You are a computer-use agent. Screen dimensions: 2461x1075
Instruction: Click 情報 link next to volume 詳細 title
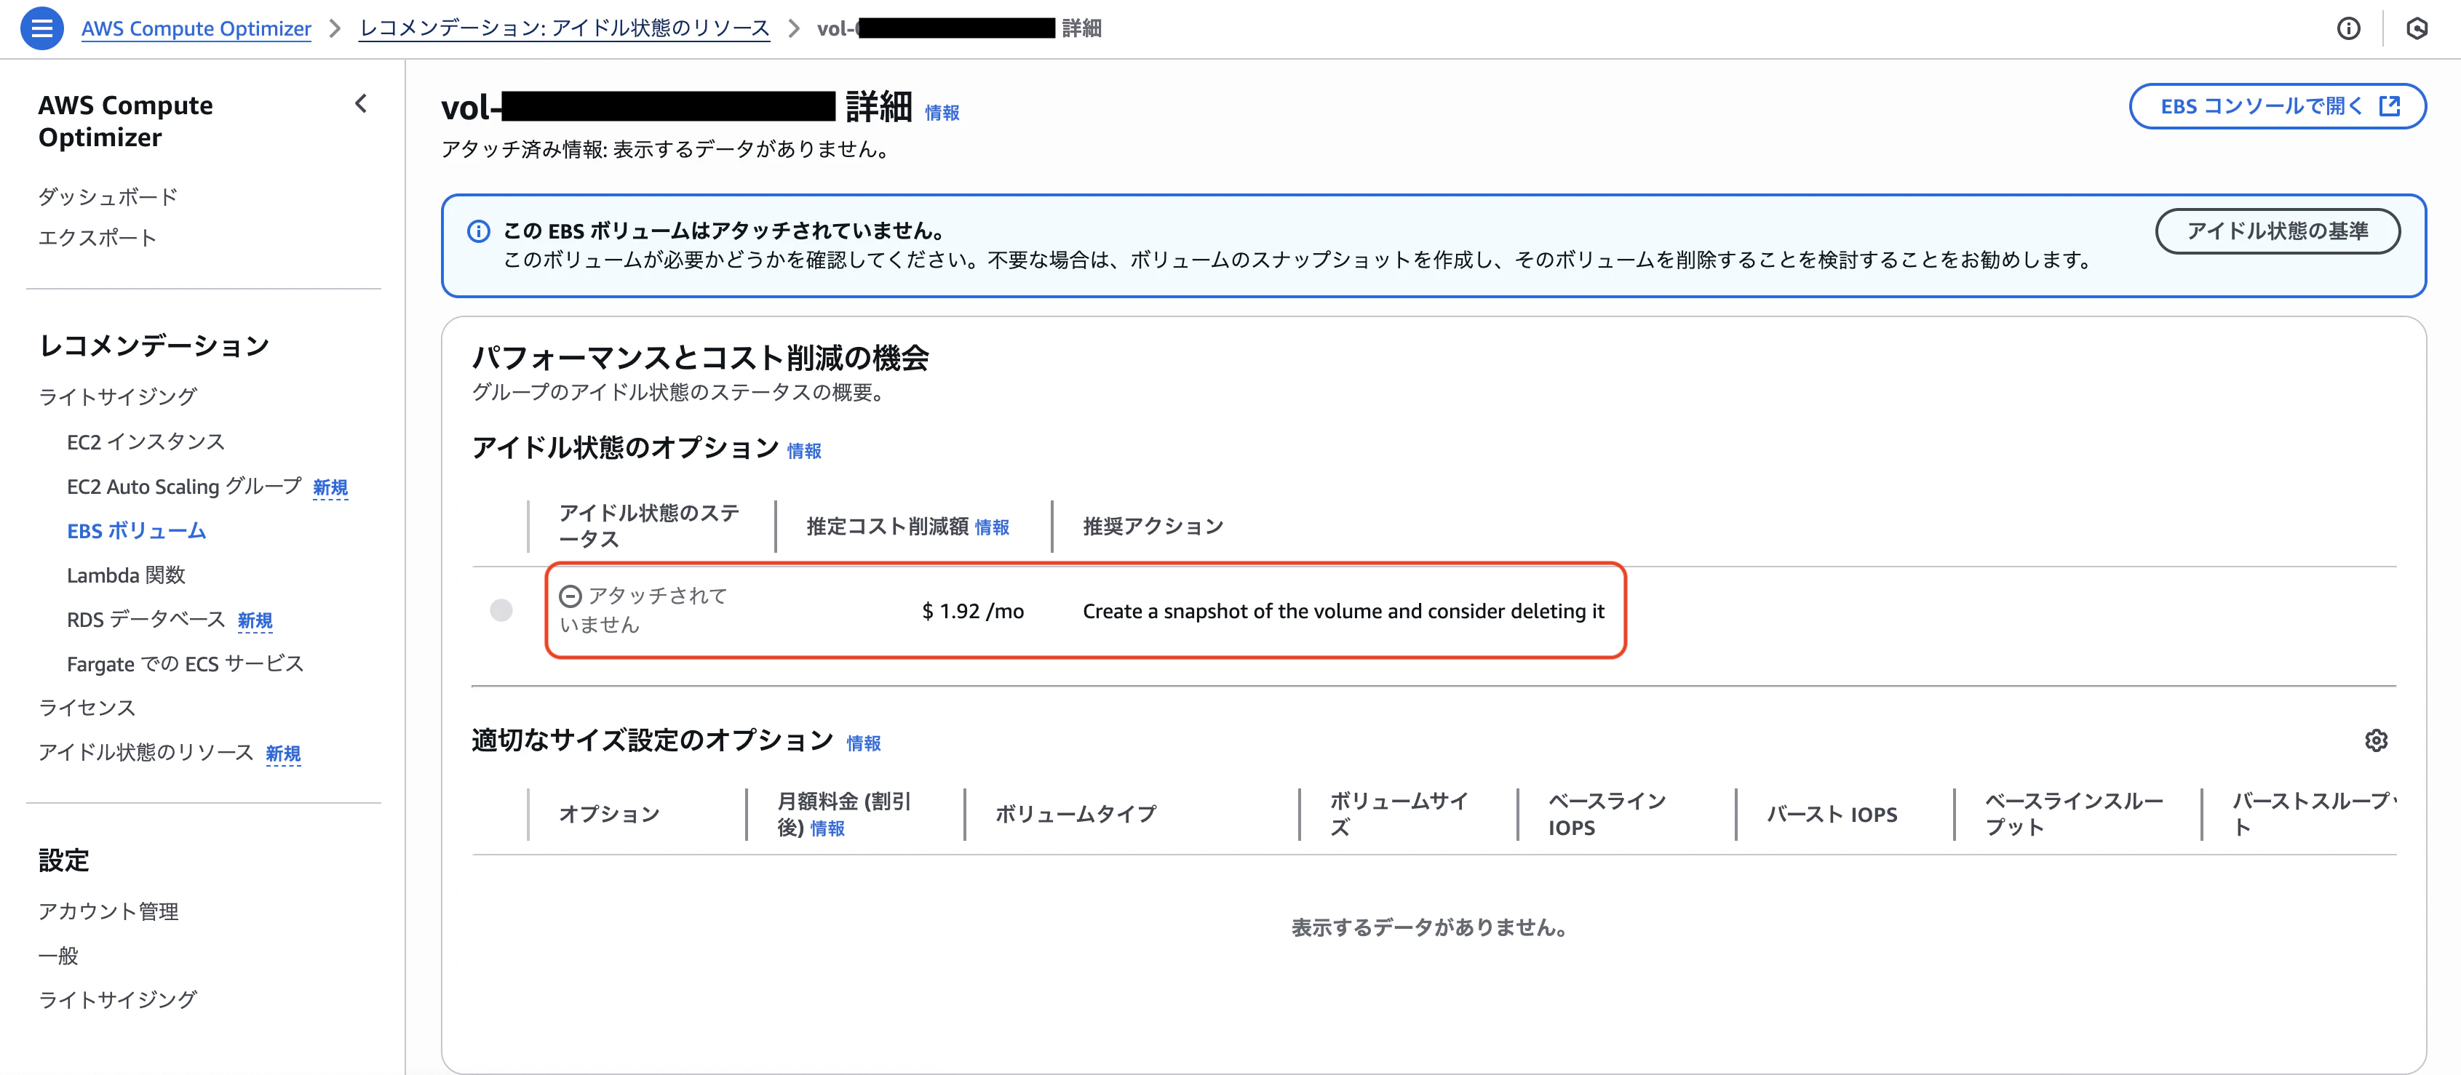(942, 113)
